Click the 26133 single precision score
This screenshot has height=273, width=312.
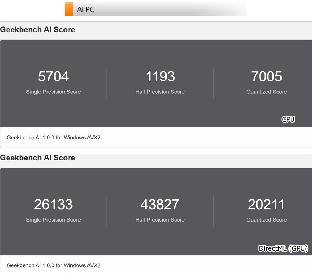[x=53, y=205]
